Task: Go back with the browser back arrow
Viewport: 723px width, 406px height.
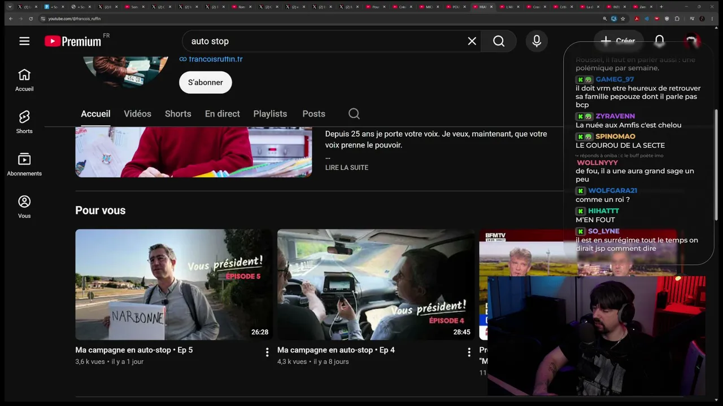Action: click(10, 19)
